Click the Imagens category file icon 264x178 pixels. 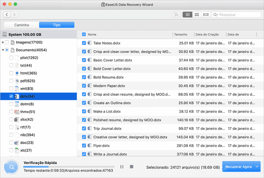point(13,42)
